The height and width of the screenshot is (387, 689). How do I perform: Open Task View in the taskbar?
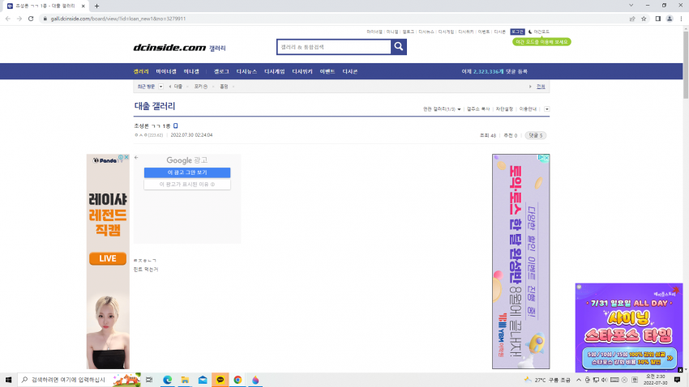pos(149,380)
